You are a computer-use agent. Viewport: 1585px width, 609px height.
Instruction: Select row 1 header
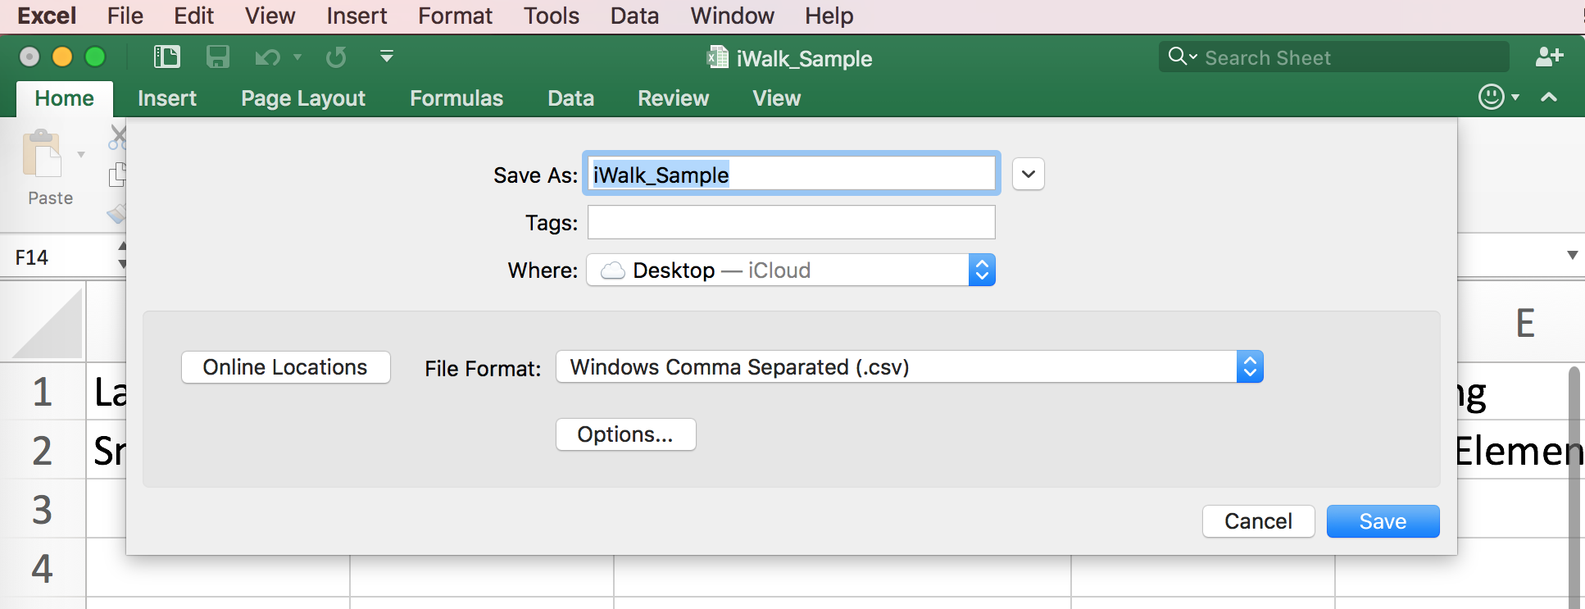coord(42,392)
